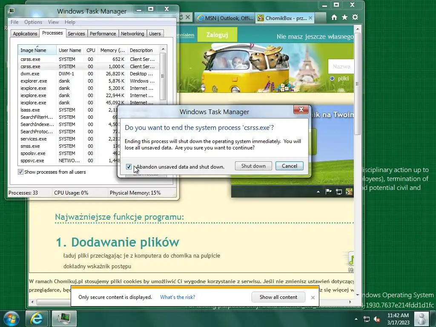Click the process list scrollbar thumb

point(163,77)
